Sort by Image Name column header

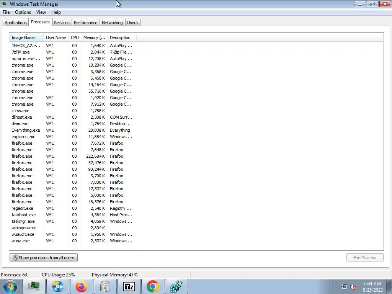pos(27,38)
